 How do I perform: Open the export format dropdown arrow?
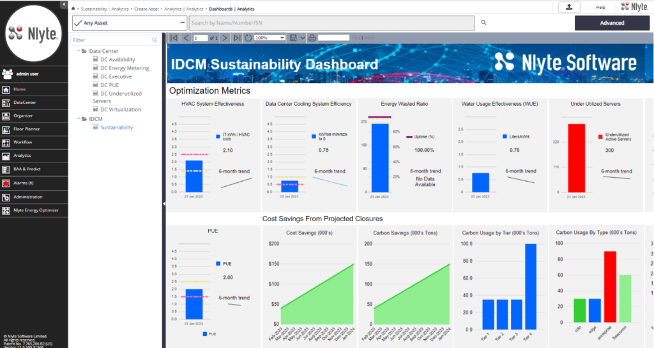[302, 38]
